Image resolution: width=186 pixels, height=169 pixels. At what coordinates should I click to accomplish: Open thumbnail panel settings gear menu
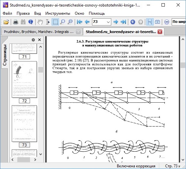pos(33,40)
